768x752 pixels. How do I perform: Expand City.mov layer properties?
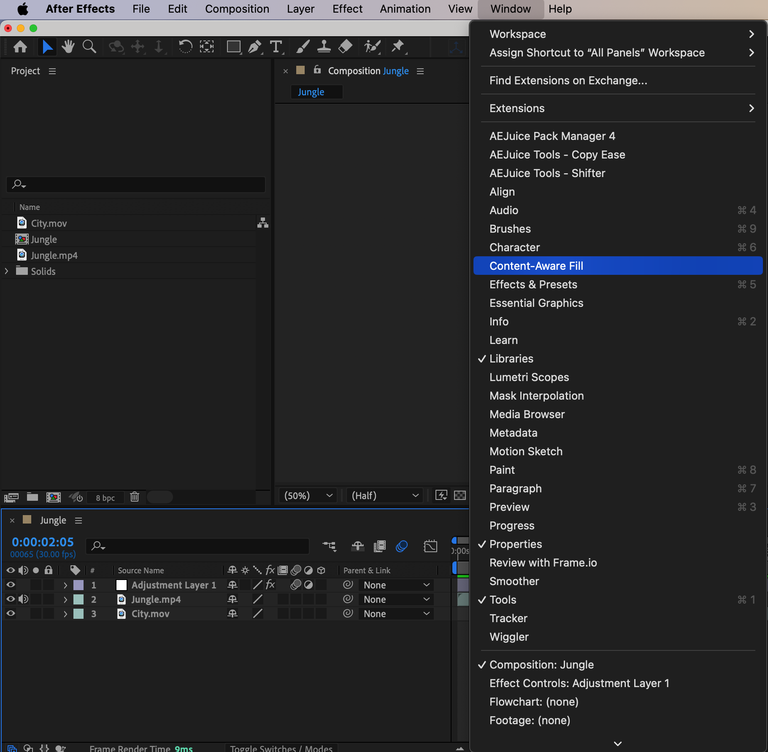[65, 614]
